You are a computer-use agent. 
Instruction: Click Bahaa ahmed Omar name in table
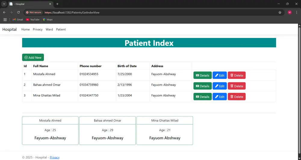pos(47,85)
